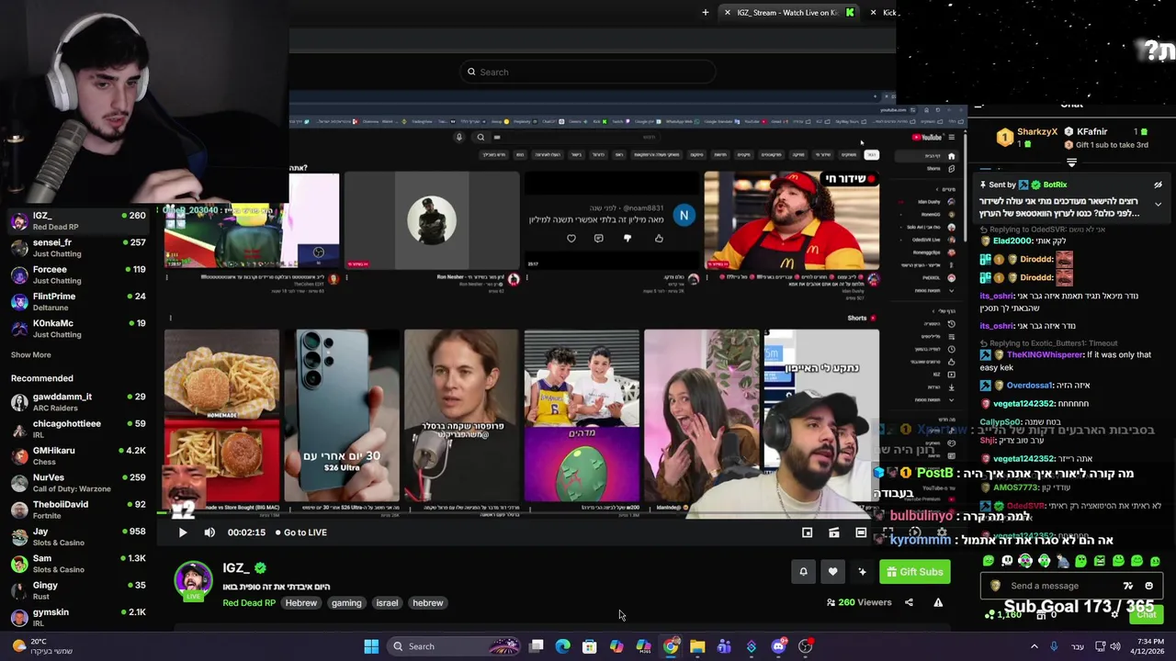This screenshot has height=661, width=1176.
Task: Open Microsoft Store from taskbar
Action: click(590, 646)
